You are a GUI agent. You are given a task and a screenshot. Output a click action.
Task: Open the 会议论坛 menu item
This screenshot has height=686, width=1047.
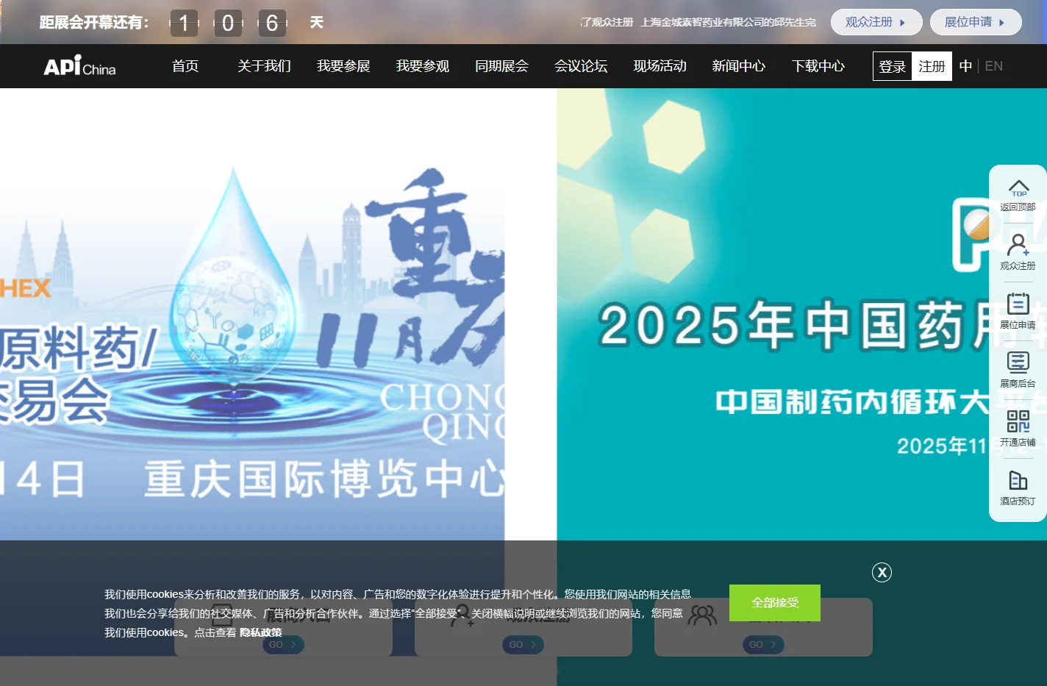point(581,66)
